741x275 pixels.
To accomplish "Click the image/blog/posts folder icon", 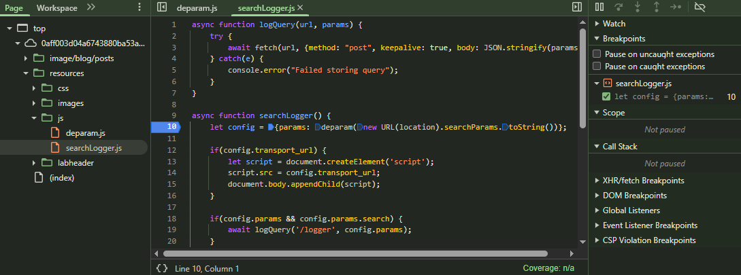I will [x=39, y=58].
